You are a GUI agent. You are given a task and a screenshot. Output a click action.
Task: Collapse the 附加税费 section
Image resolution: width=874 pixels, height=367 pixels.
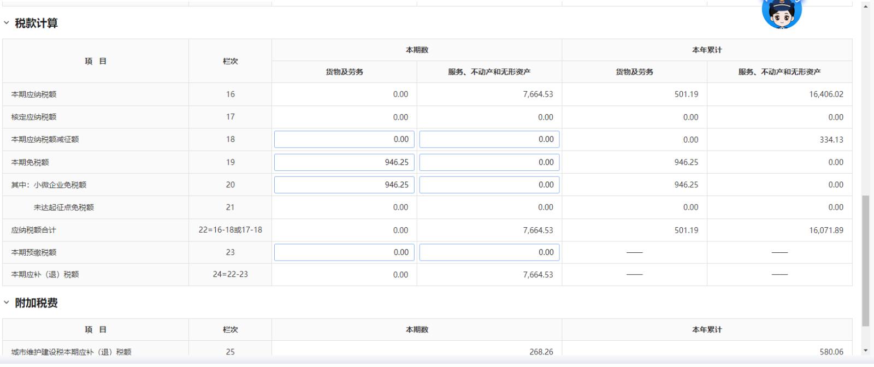tap(7, 303)
